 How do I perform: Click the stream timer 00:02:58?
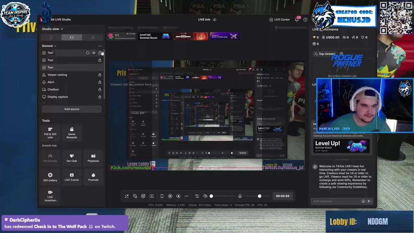(x=283, y=196)
